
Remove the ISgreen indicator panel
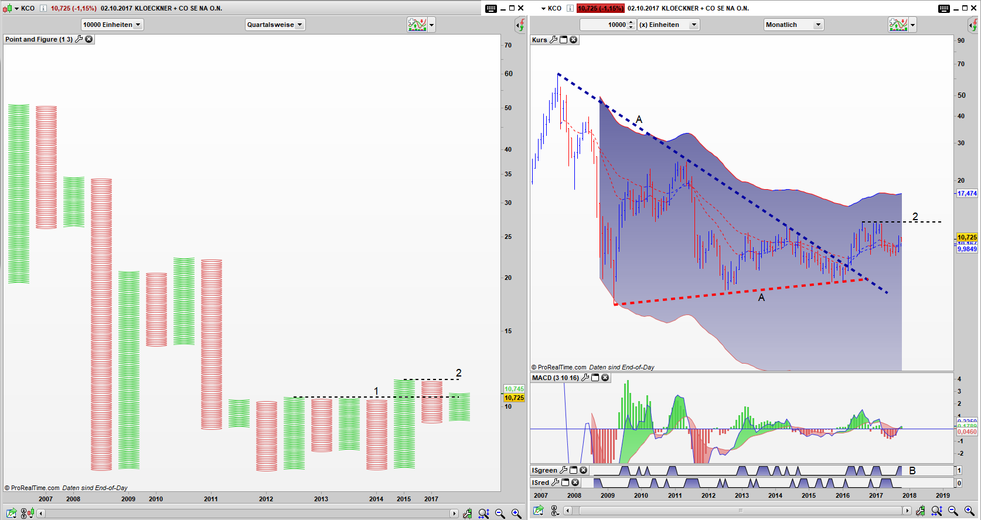point(584,470)
